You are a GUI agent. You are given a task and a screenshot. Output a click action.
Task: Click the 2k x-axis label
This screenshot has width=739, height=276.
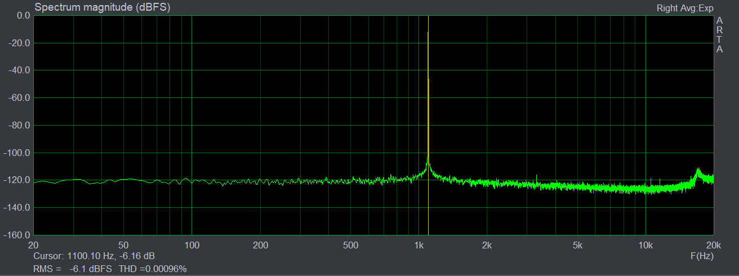[x=487, y=246]
